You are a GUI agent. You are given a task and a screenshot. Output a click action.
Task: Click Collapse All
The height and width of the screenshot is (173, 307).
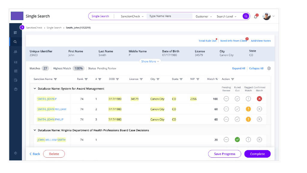pos(256,68)
